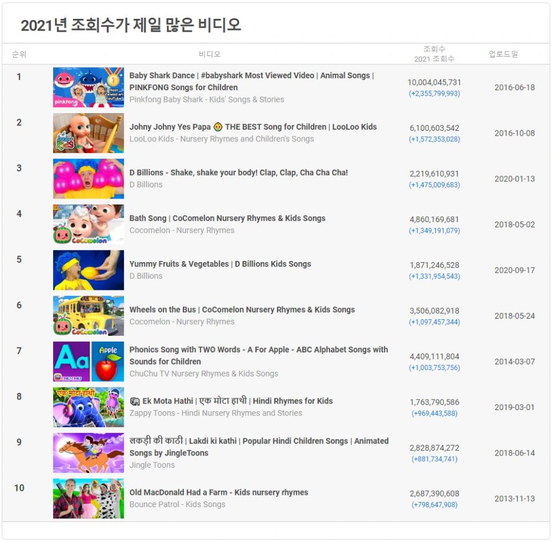552x542 pixels.
Task: Select view count 1,871,246,528
Action: [x=434, y=265]
